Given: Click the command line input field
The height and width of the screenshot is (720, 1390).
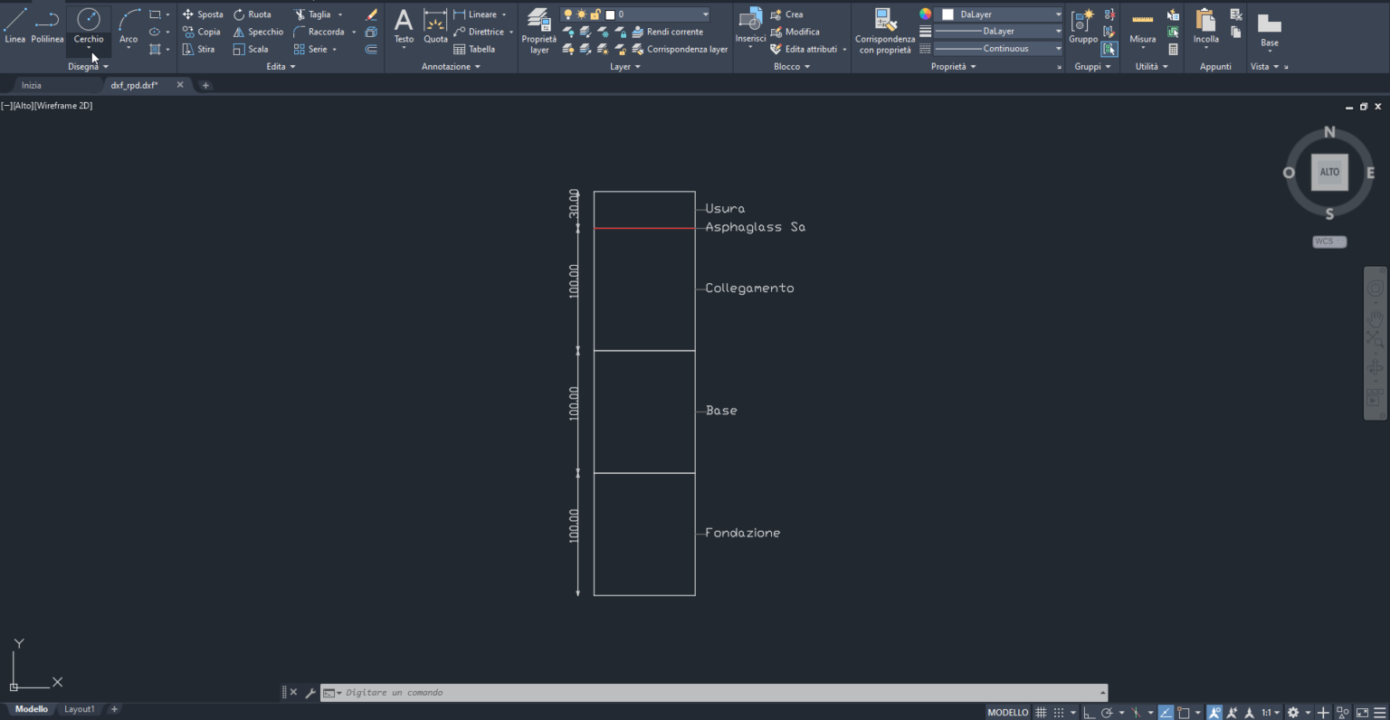Looking at the screenshot, I should (x=715, y=693).
